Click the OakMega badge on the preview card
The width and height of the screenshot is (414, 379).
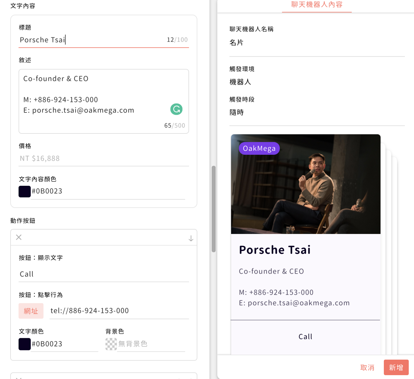point(259,149)
